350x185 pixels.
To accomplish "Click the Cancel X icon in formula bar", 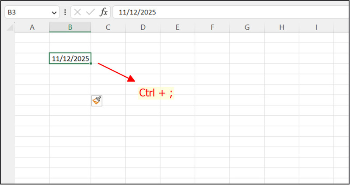I will [x=77, y=12].
